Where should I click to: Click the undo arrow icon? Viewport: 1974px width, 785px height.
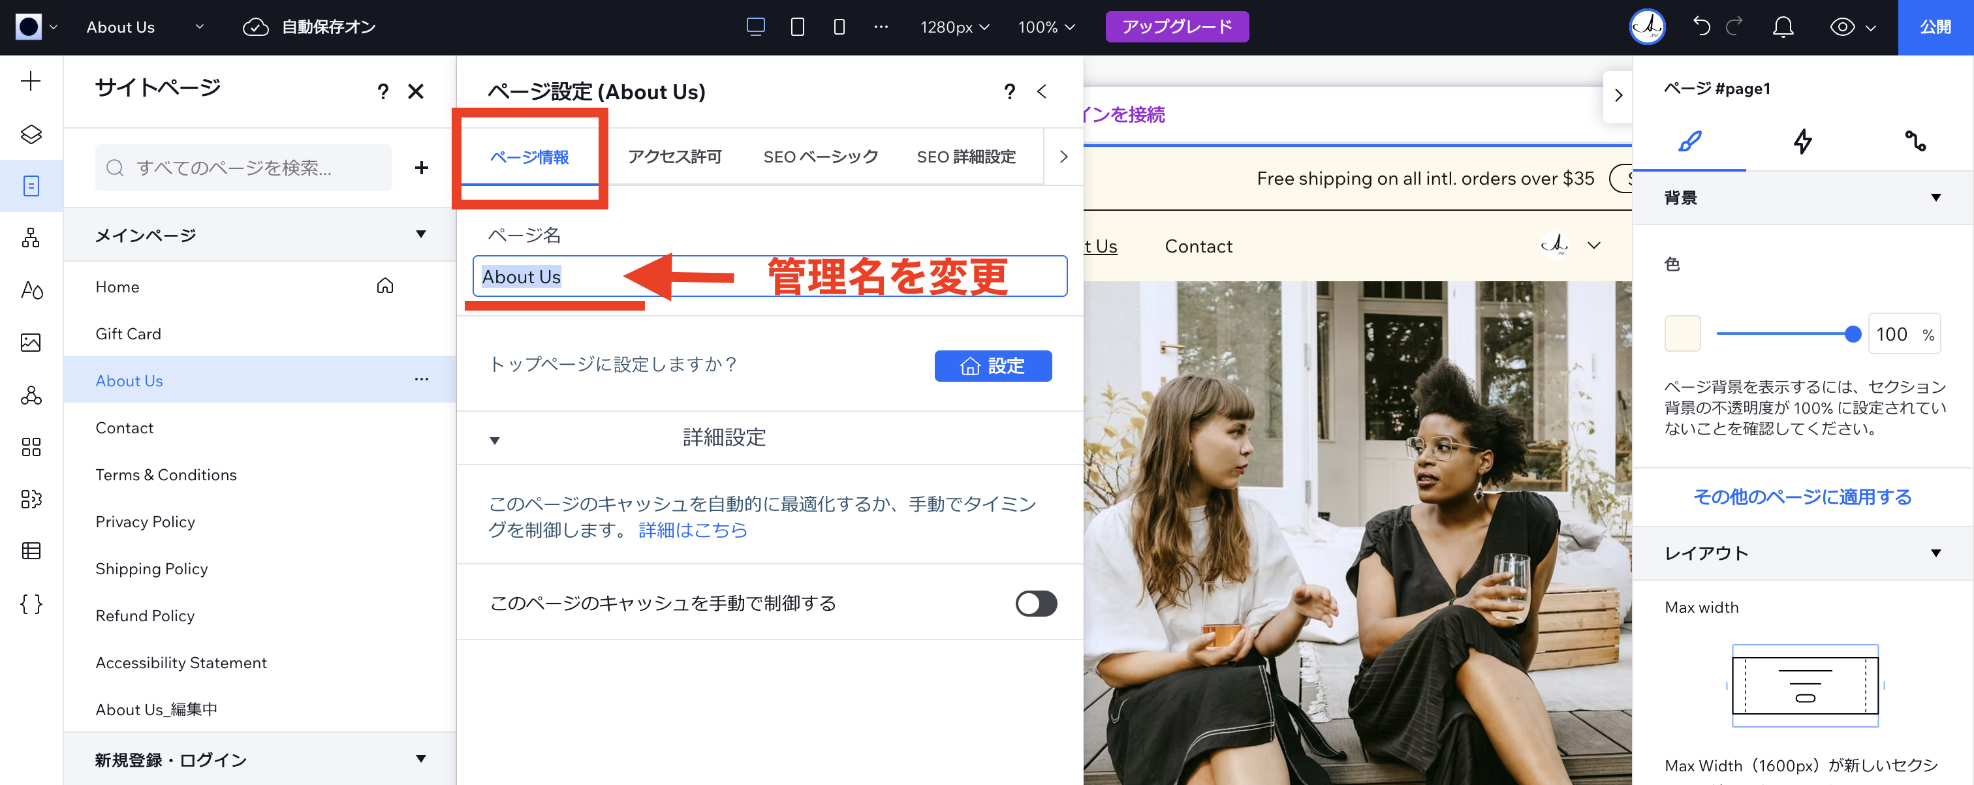pyautogui.click(x=1701, y=27)
